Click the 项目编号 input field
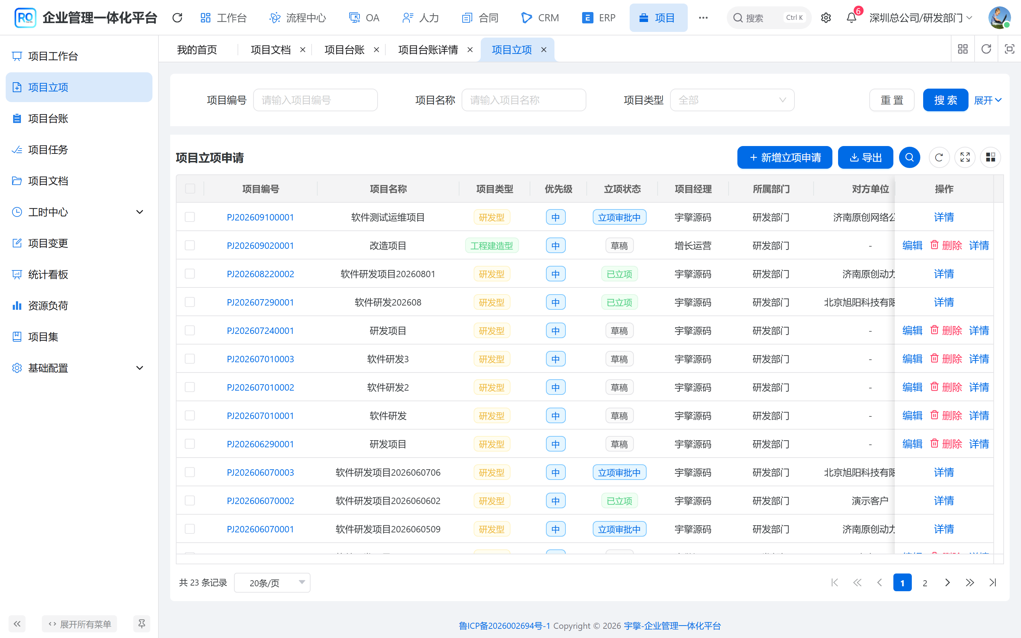 point(315,100)
